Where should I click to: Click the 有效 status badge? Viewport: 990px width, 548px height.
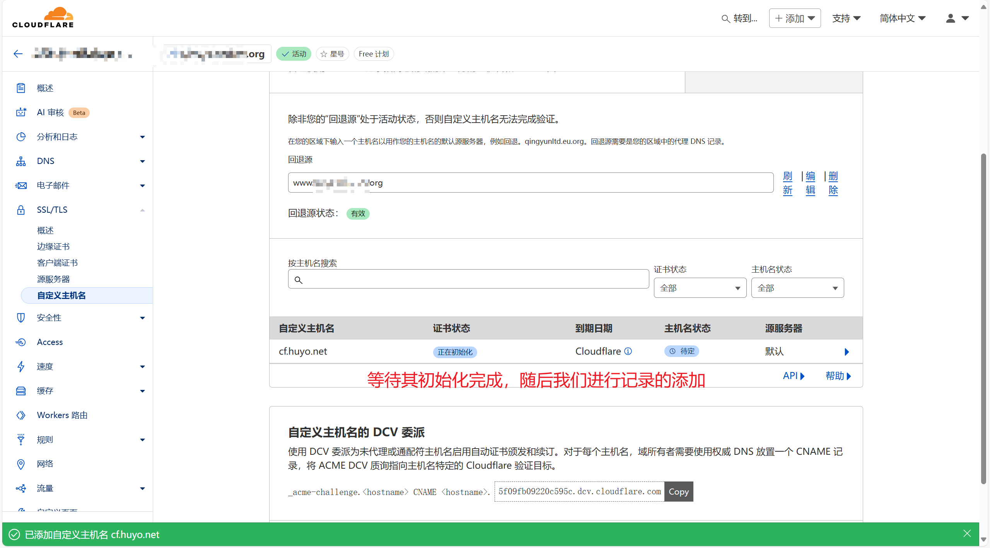tap(358, 213)
